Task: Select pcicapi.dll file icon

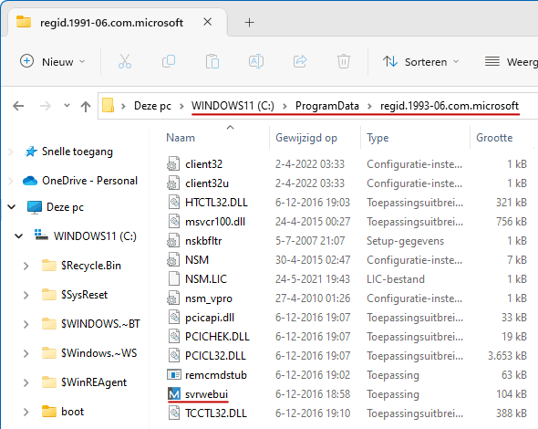Action: 173,318
